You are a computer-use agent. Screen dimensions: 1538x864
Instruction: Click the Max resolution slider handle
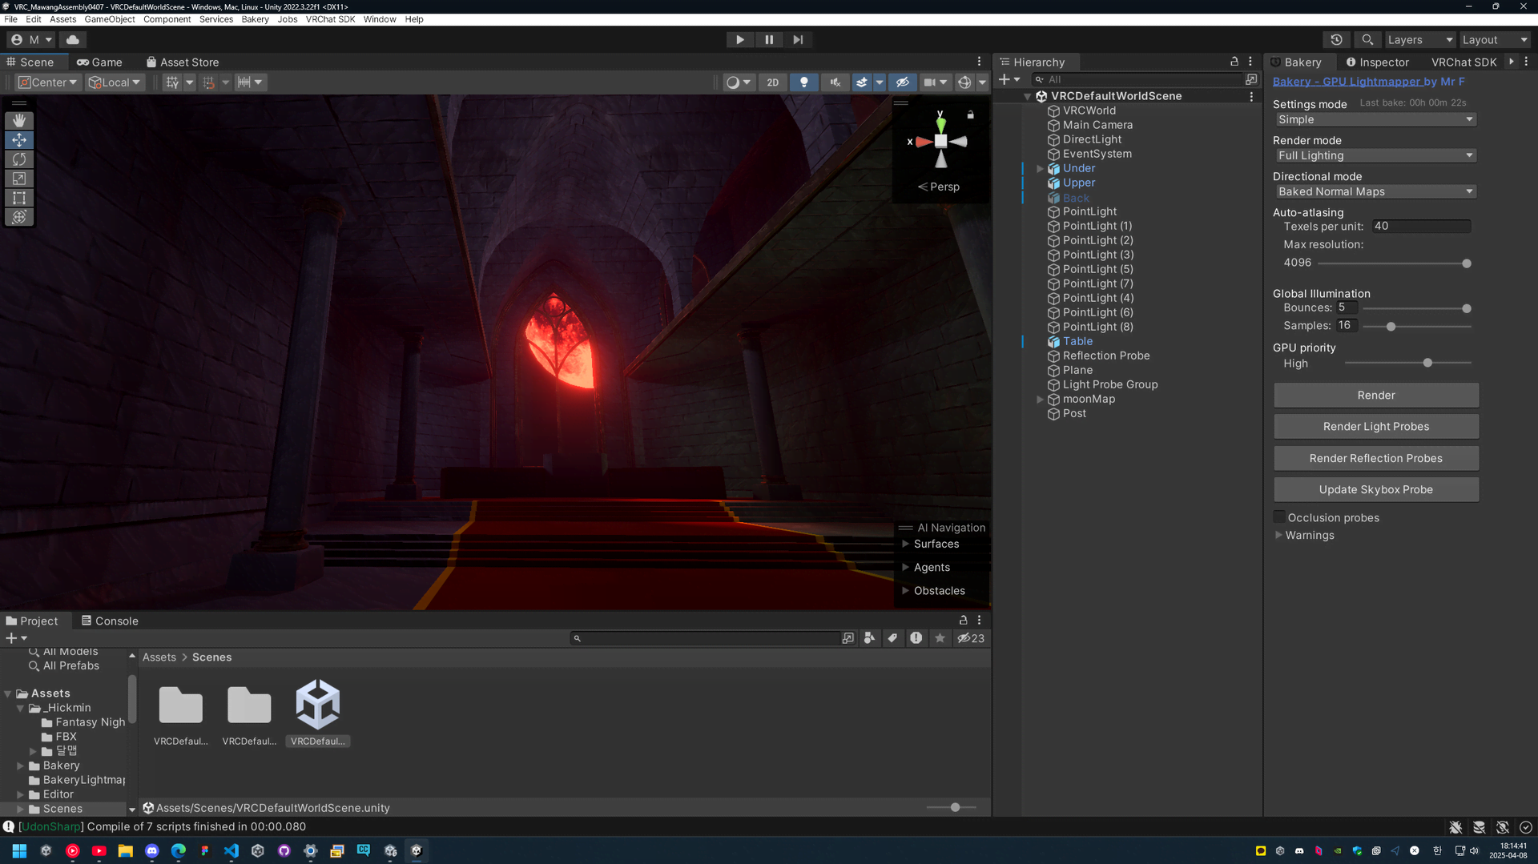[x=1466, y=263]
